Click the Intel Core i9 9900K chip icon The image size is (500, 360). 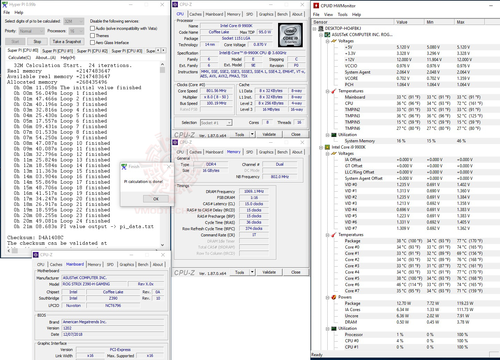tap(327, 147)
